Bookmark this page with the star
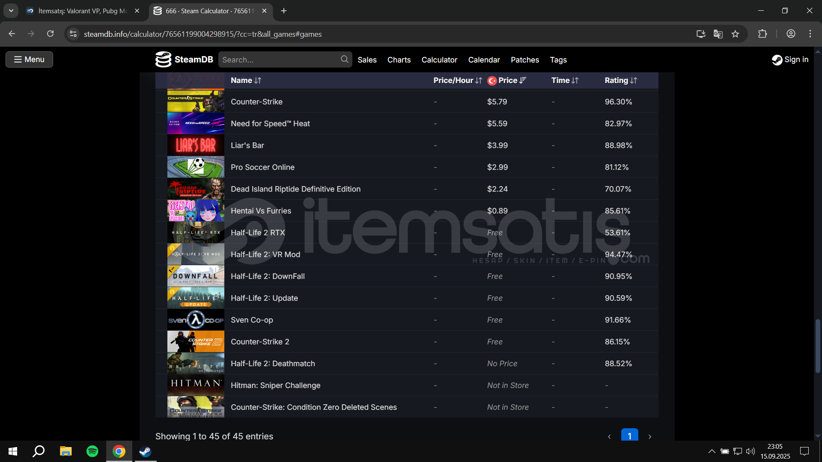The height and width of the screenshot is (462, 822). point(735,34)
